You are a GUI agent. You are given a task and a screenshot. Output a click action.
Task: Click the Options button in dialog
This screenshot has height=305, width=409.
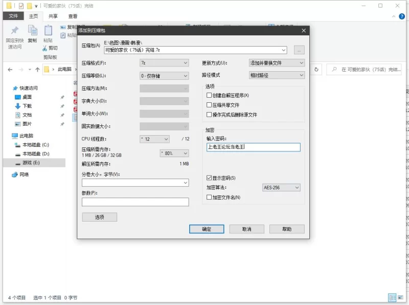(x=99, y=217)
